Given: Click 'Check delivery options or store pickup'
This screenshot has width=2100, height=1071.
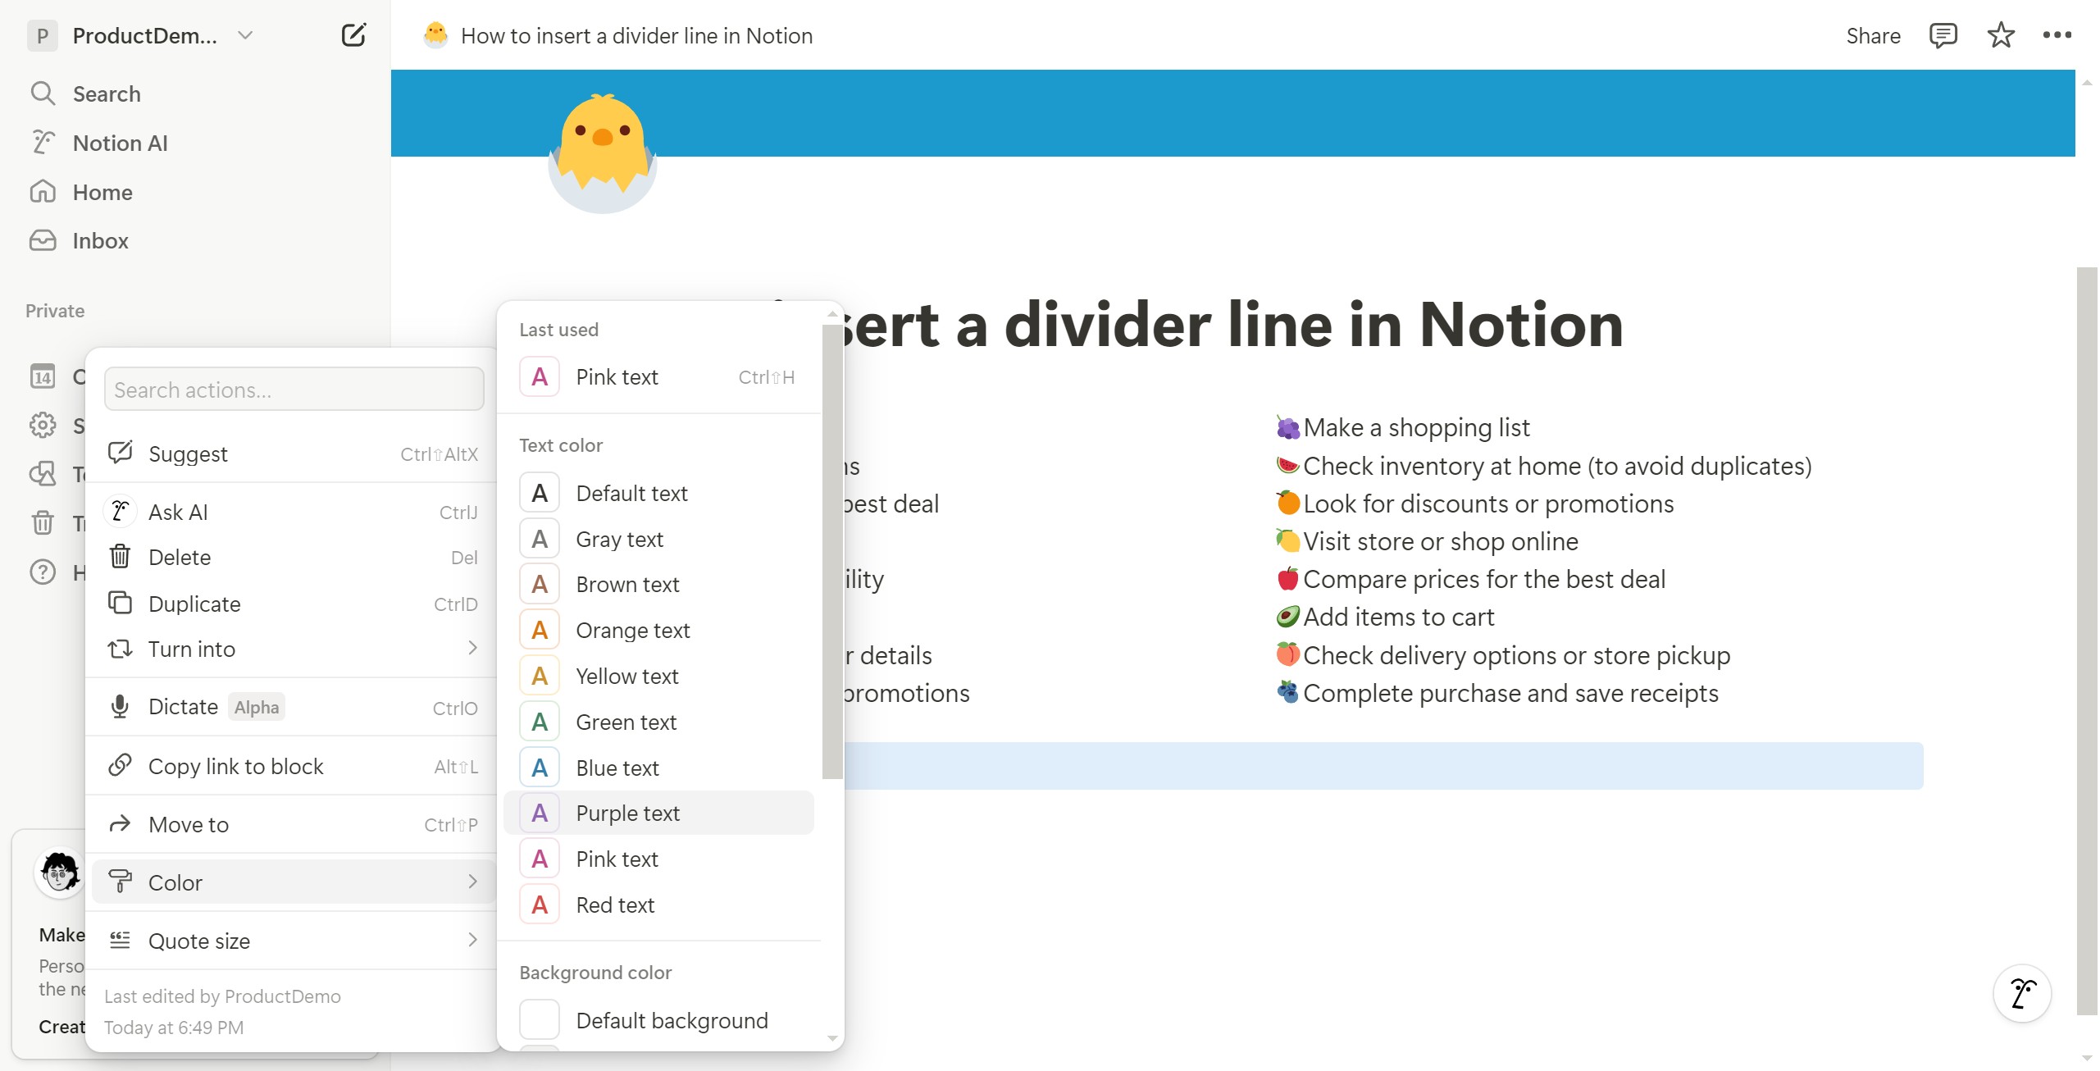Looking at the screenshot, I should [1516, 655].
